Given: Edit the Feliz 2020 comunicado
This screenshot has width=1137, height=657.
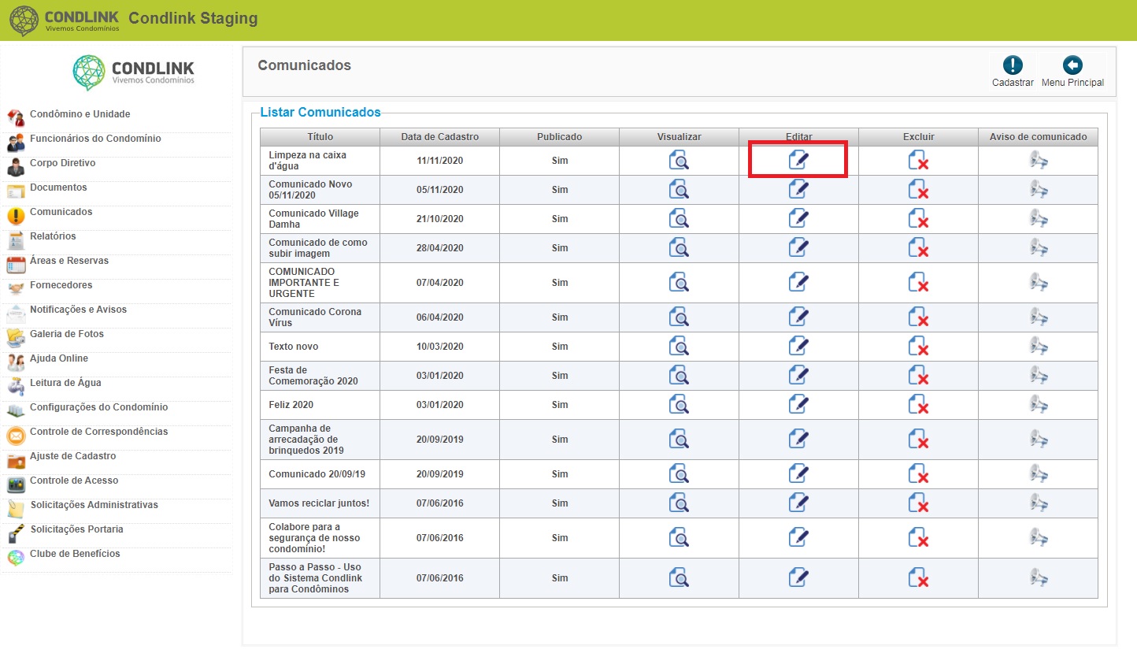Looking at the screenshot, I should click(798, 404).
